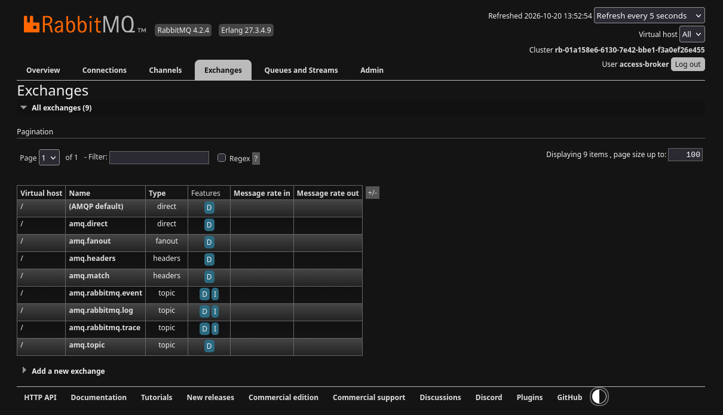Open the amq.topic exchange
The width and height of the screenshot is (723, 415).
click(x=87, y=345)
